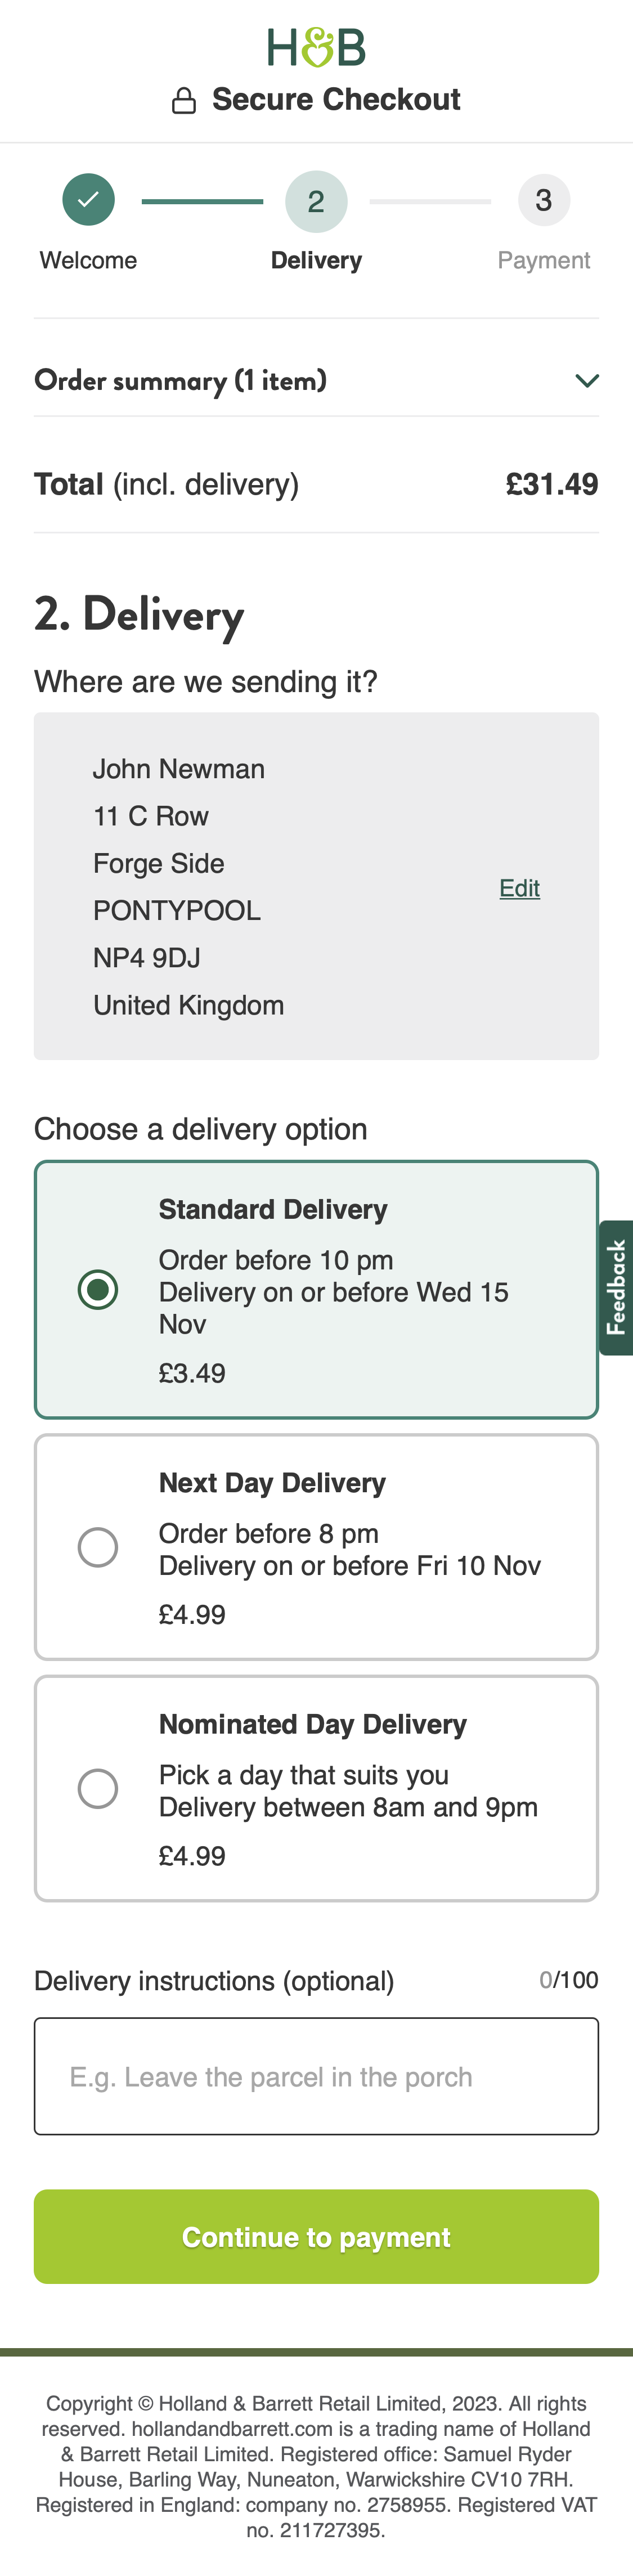Click the H&B logo
The image size is (633, 2576).
click(x=316, y=47)
